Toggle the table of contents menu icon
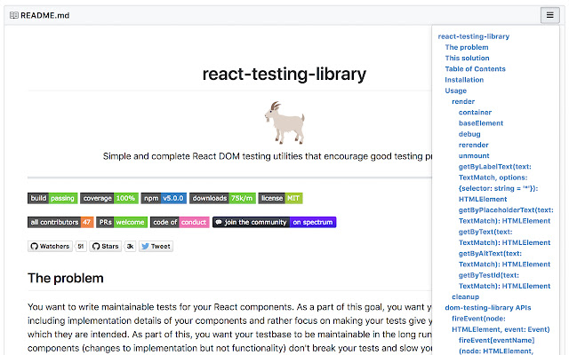 (551, 14)
